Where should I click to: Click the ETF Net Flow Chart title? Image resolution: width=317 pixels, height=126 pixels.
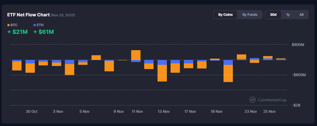(28, 15)
